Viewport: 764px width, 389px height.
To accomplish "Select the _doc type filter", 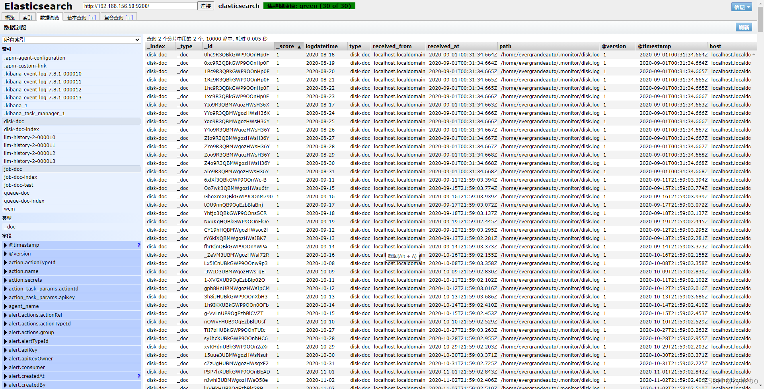I will 72,226.
